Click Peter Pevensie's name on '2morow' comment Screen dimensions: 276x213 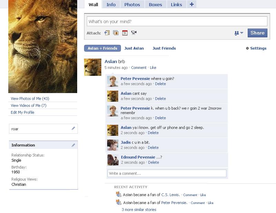135,108
